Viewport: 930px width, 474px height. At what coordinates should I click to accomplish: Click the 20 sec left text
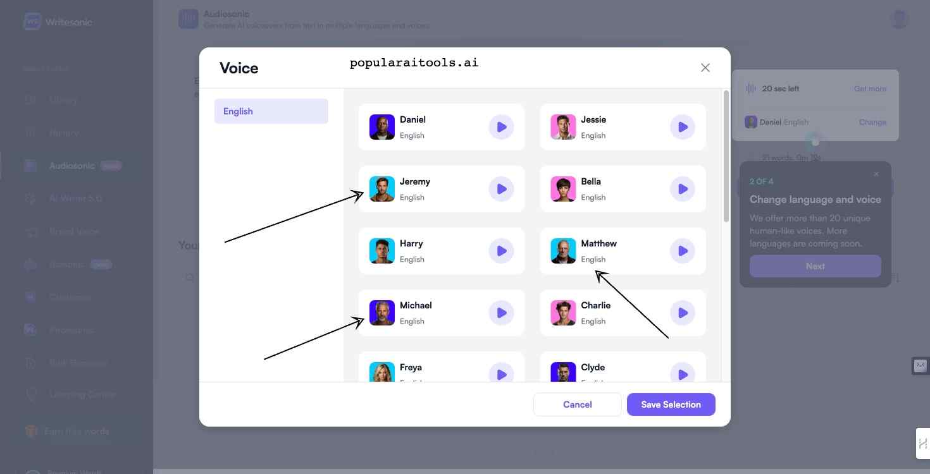click(x=781, y=89)
